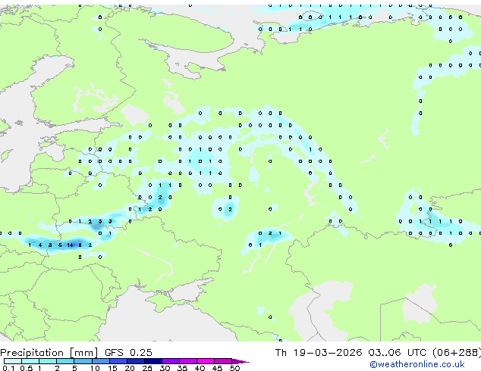Click the '50' legend scale label
The image size is (481, 371).
(x=234, y=368)
